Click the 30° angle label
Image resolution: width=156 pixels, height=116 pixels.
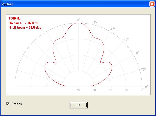112,29
